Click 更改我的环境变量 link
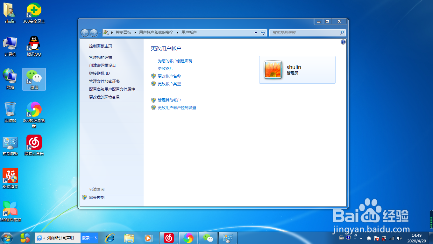Viewport: 433px width, 244px height. click(x=104, y=97)
